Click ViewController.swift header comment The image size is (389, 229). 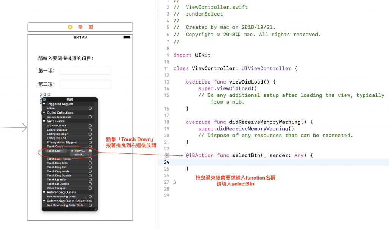(x=210, y=7)
